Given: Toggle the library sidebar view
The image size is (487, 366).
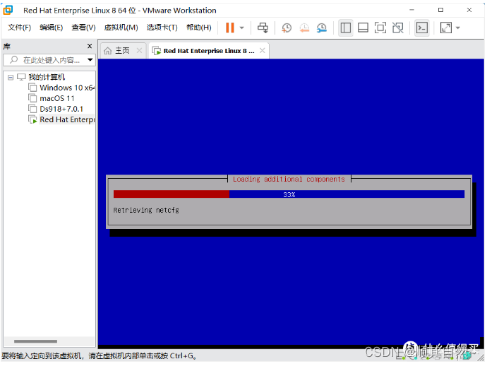Looking at the screenshot, I should click(345, 28).
